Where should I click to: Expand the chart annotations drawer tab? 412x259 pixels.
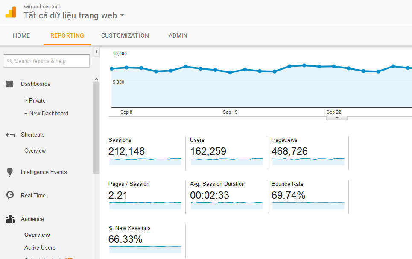pos(336,118)
